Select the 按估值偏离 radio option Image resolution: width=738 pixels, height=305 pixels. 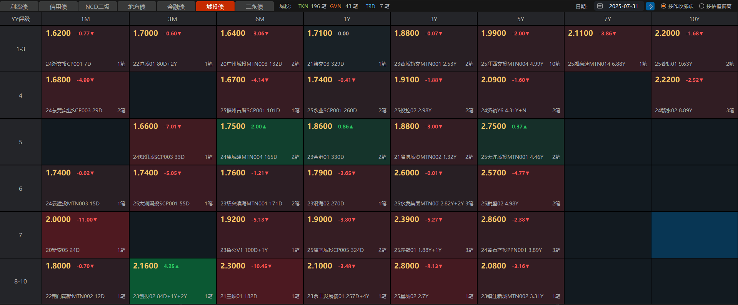click(715, 6)
